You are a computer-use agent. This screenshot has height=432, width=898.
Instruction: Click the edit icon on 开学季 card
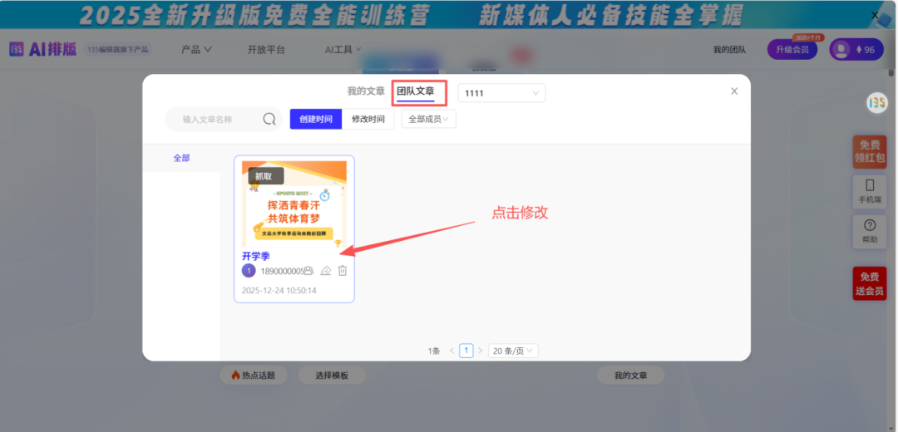tap(326, 271)
